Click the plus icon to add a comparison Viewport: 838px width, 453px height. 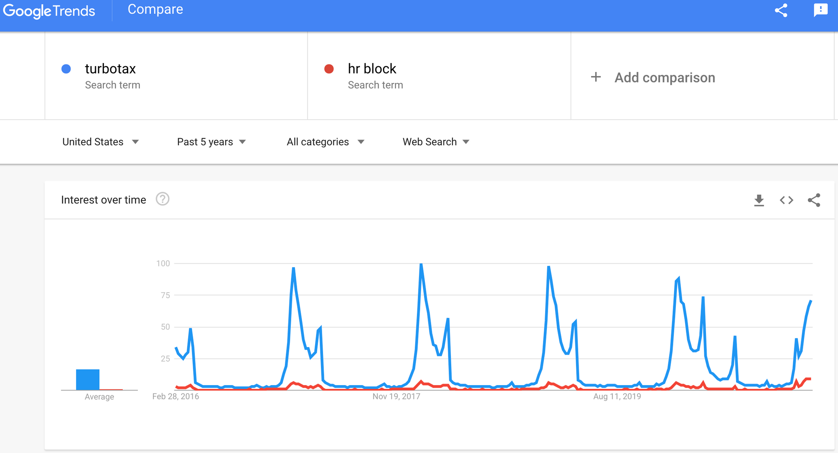pyautogui.click(x=596, y=77)
